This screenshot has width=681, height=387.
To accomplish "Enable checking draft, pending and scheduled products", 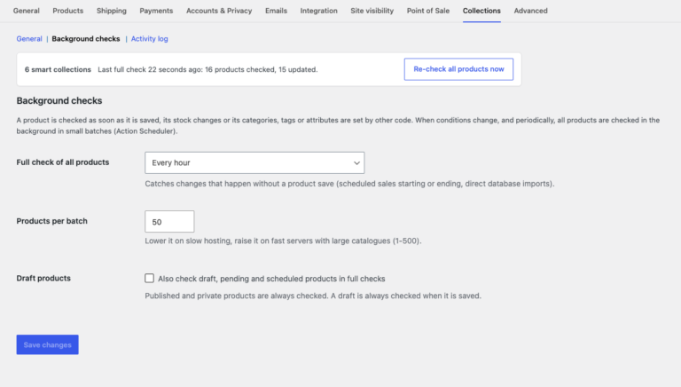I will [149, 279].
